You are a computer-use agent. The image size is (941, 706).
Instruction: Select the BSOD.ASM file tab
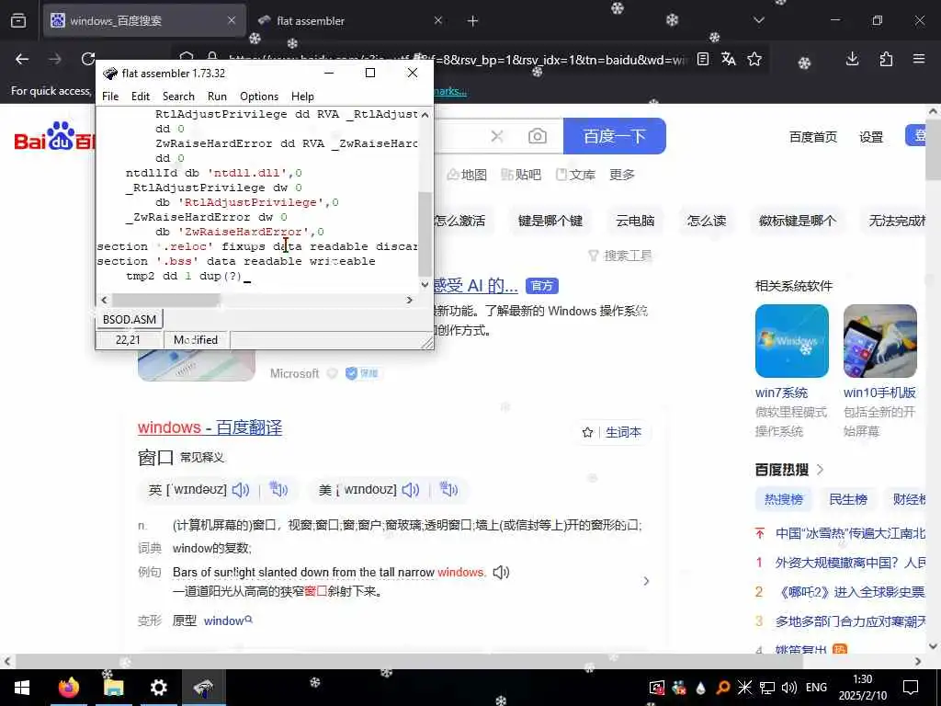point(129,319)
